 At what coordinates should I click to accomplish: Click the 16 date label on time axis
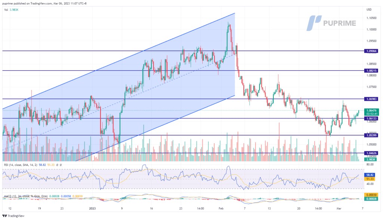(151, 208)
